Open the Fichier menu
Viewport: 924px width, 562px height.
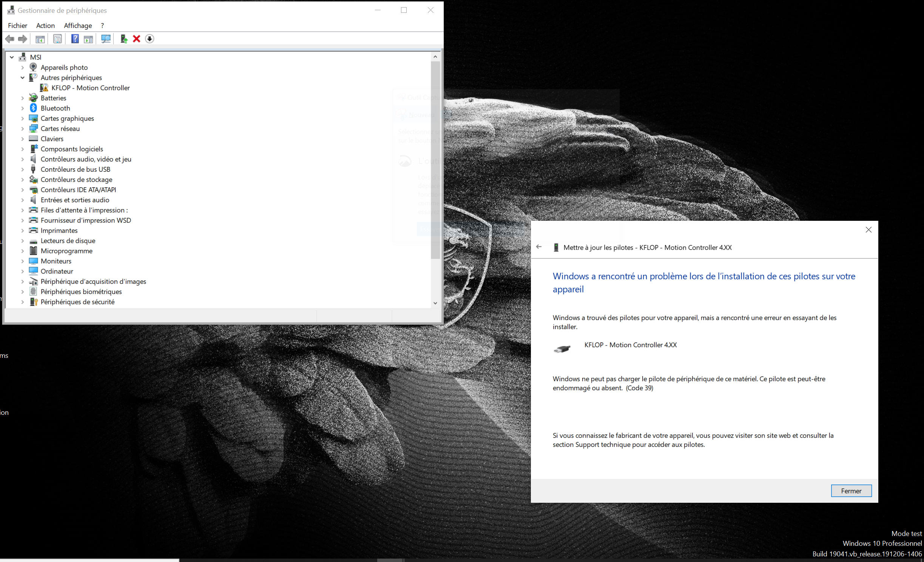[17, 25]
